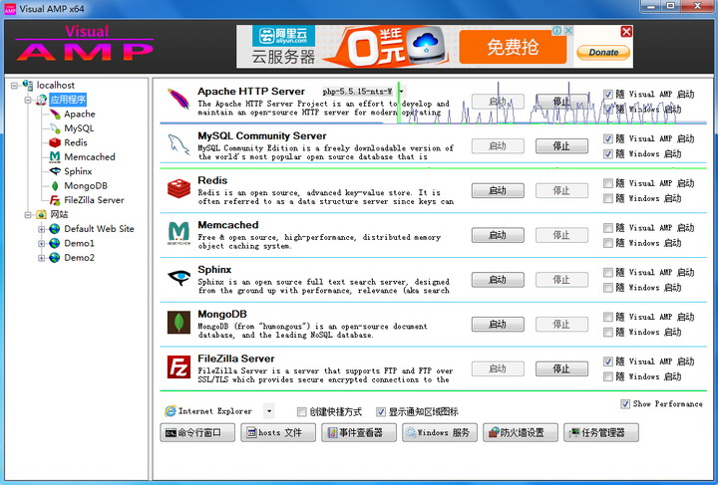
Task: Toggle 显示通知区域图标 checkbox
Action: 381,412
